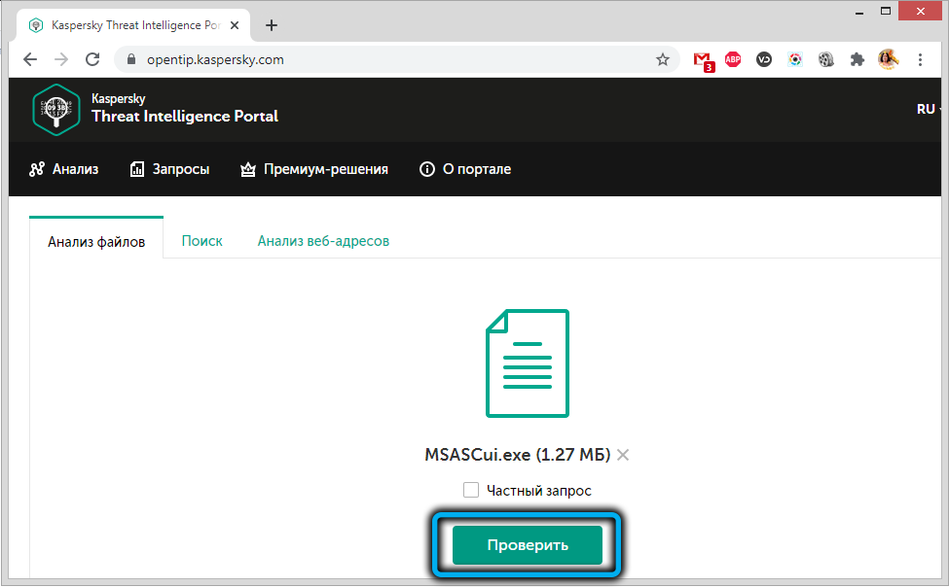Viewport: 949px width, 587px height.
Task: Click the address bar with opentip.kaspersky.com
Action: (x=389, y=59)
